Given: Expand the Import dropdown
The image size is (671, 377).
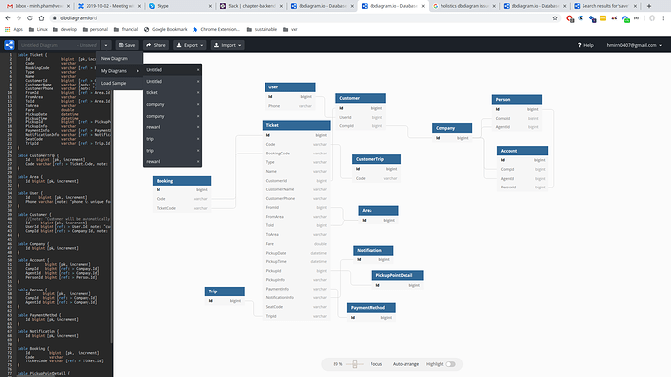Looking at the screenshot, I should [228, 45].
